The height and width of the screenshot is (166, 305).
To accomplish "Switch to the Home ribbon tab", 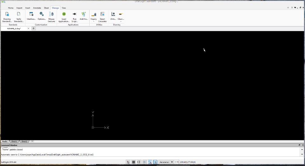I will click(x=11, y=8).
